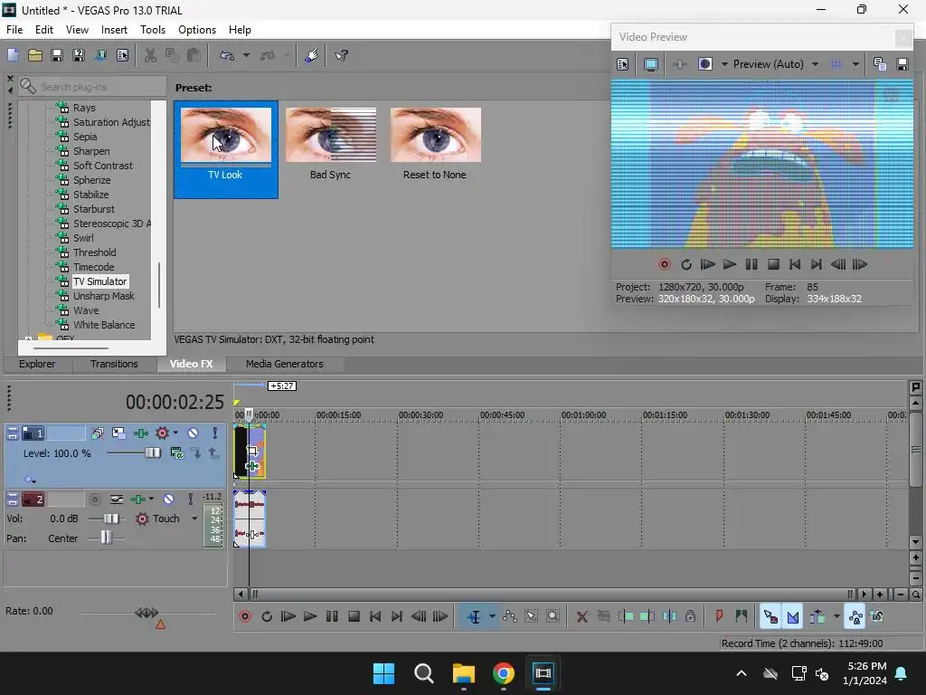Insert a marker with the red flag icon
This screenshot has width=926, height=695.
719,616
